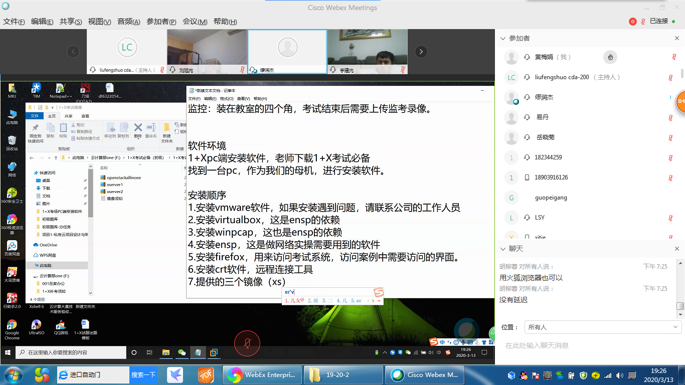Open the 音频 menu in Webex

pyautogui.click(x=129, y=22)
